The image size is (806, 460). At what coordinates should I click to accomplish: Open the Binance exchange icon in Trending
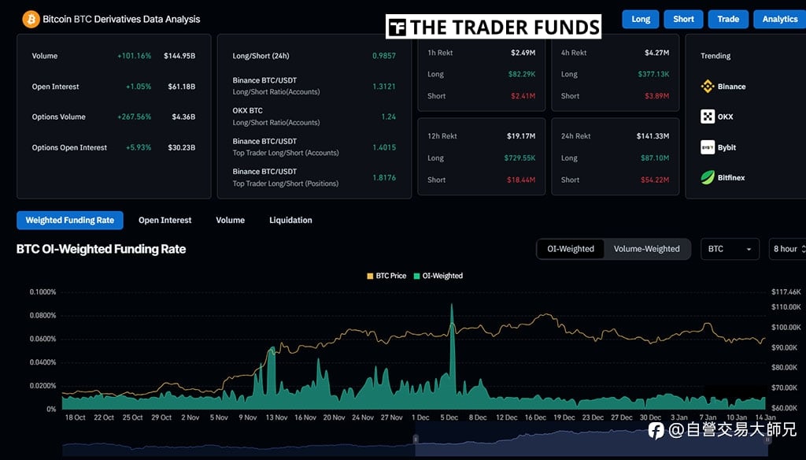(x=708, y=87)
